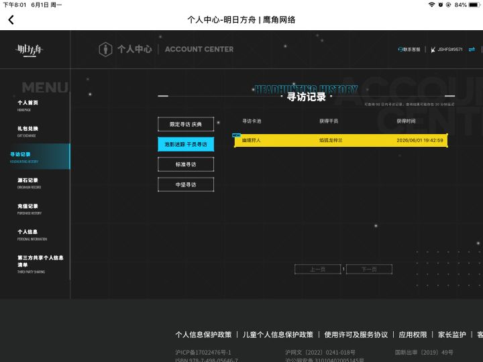The height and width of the screenshot is (362, 483).
Task: Click the account name JSHFS#9571
Action: pos(450,49)
